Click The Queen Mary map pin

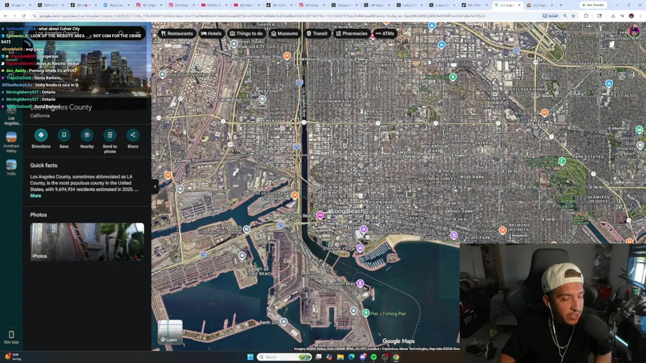[x=360, y=283]
